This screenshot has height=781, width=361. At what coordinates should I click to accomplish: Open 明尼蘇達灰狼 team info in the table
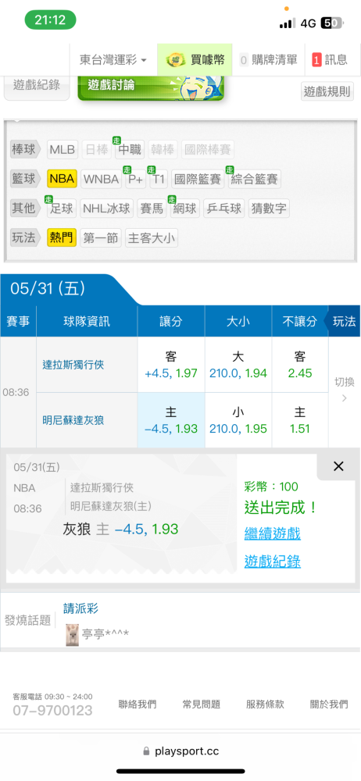pyautogui.click(x=73, y=420)
